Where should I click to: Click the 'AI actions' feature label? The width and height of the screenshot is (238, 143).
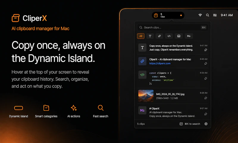point(73,116)
